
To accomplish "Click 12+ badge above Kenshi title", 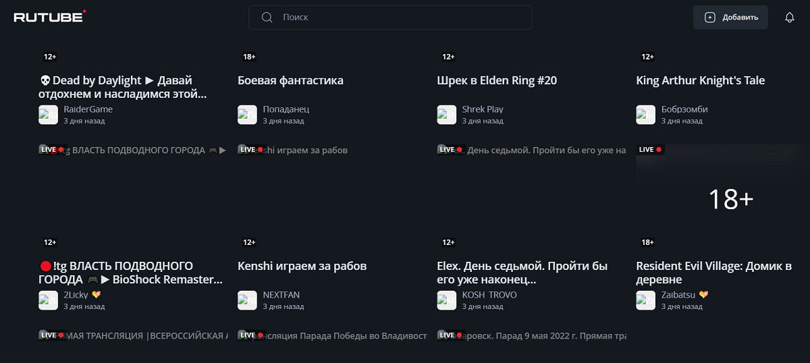I will 249,242.
